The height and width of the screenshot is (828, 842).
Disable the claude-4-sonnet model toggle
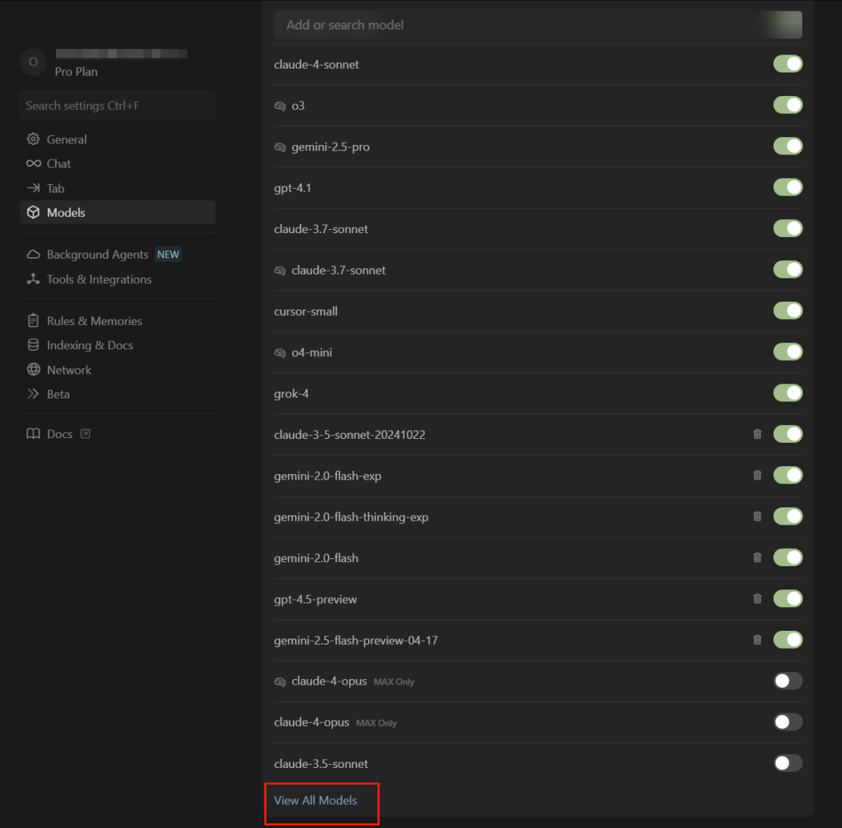pos(787,64)
